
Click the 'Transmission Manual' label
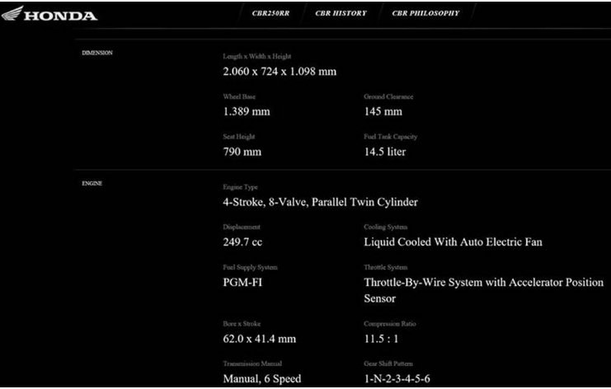(x=252, y=363)
